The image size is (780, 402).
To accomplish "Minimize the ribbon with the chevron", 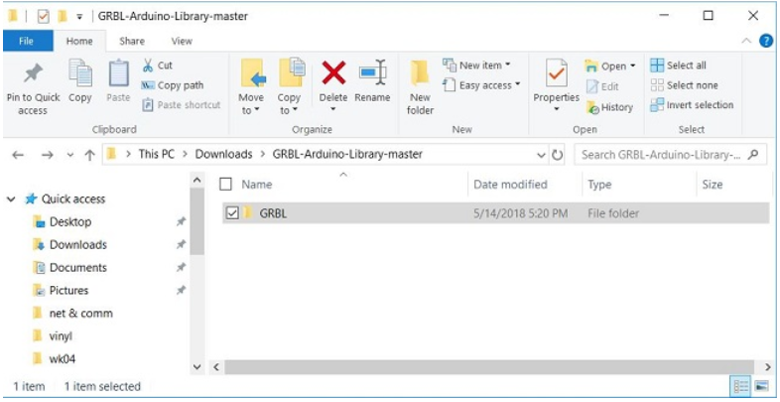I will 746,42.
